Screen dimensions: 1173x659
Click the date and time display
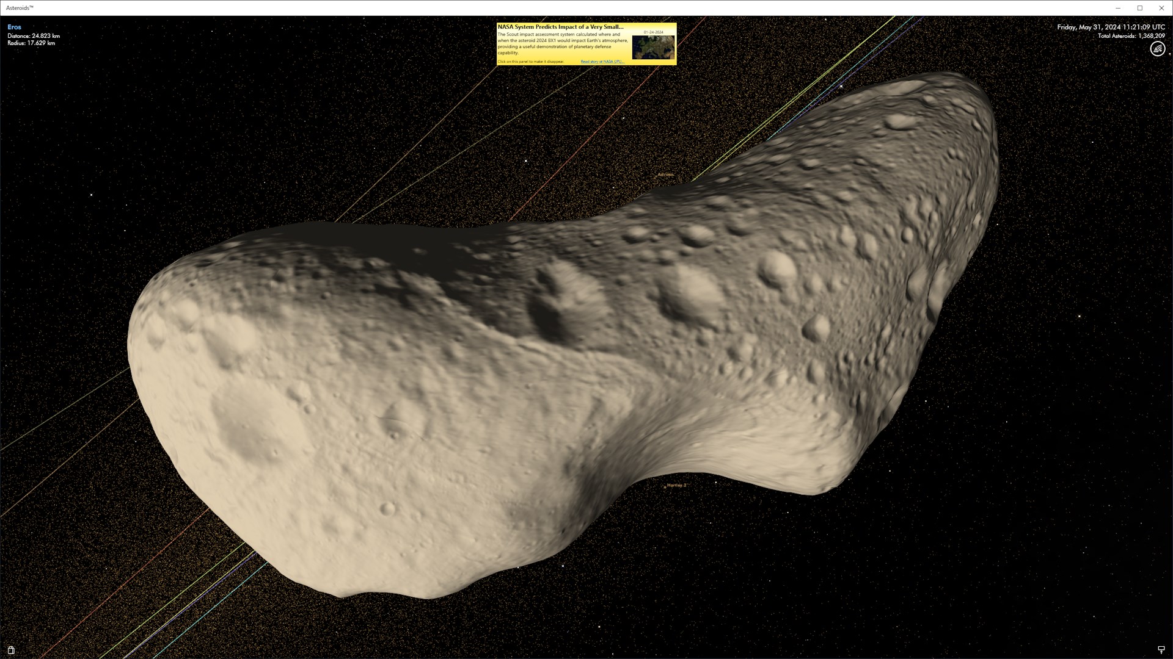[1111, 27]
